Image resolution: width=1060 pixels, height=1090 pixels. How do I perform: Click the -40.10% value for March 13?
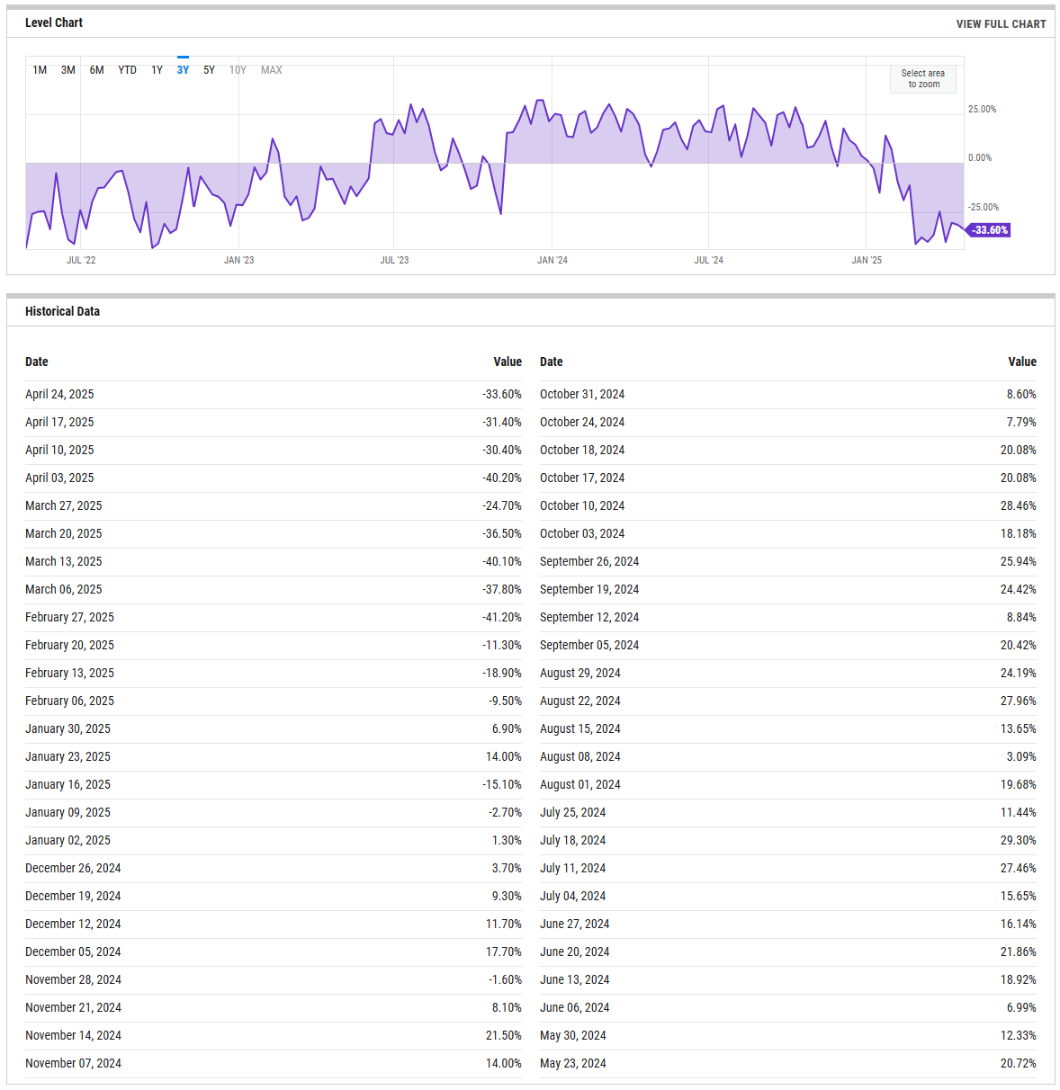click(x=502, y=561)
